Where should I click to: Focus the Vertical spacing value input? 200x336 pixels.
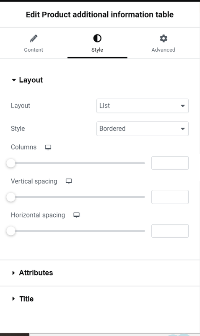(x=170, y=197)
